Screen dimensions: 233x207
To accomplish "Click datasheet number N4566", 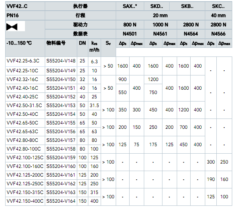I will point(218,34).
